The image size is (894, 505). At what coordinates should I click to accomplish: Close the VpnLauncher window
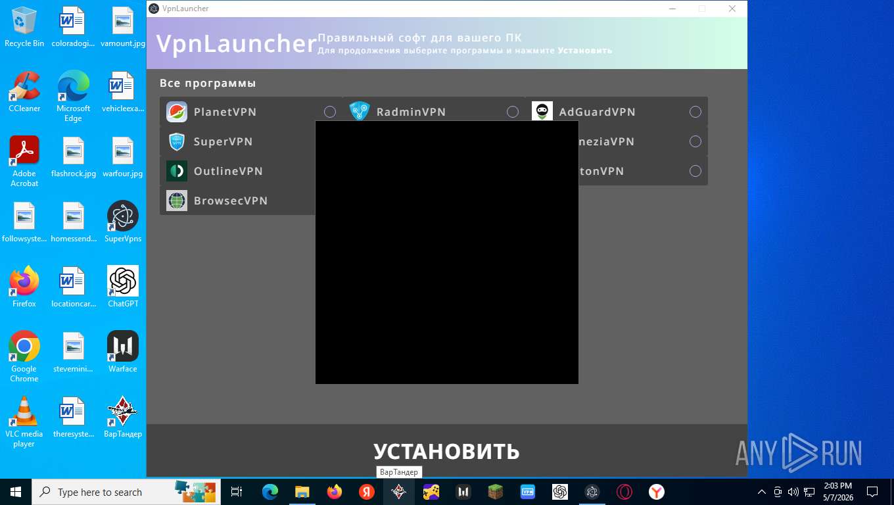point(732,9)
